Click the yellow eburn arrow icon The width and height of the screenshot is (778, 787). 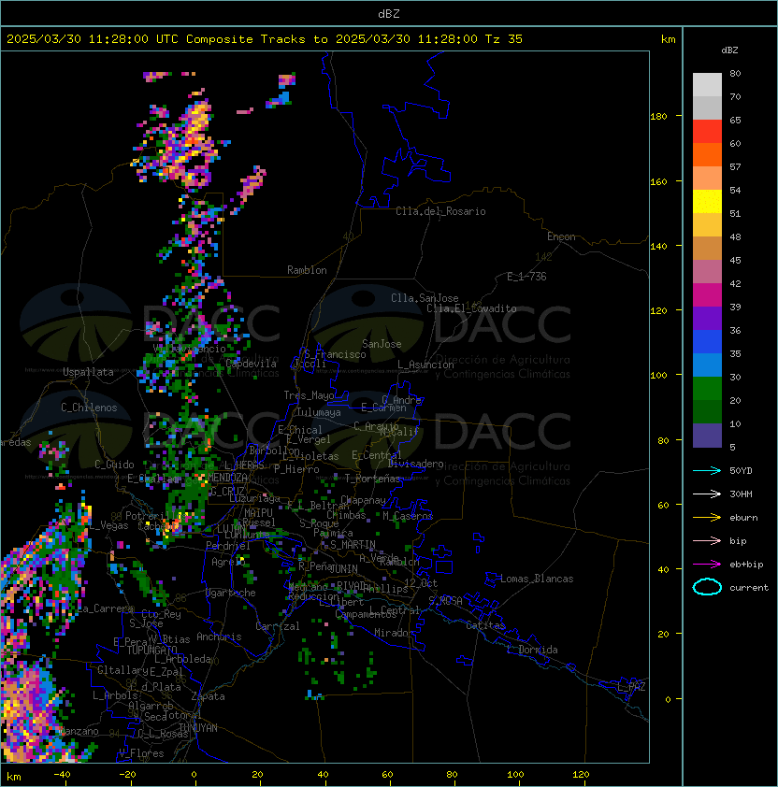tap(707, 518)
